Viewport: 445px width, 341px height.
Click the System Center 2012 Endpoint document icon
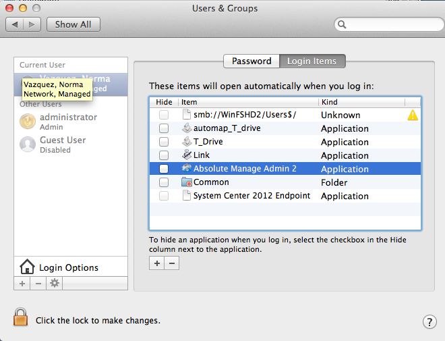point(187,196)
